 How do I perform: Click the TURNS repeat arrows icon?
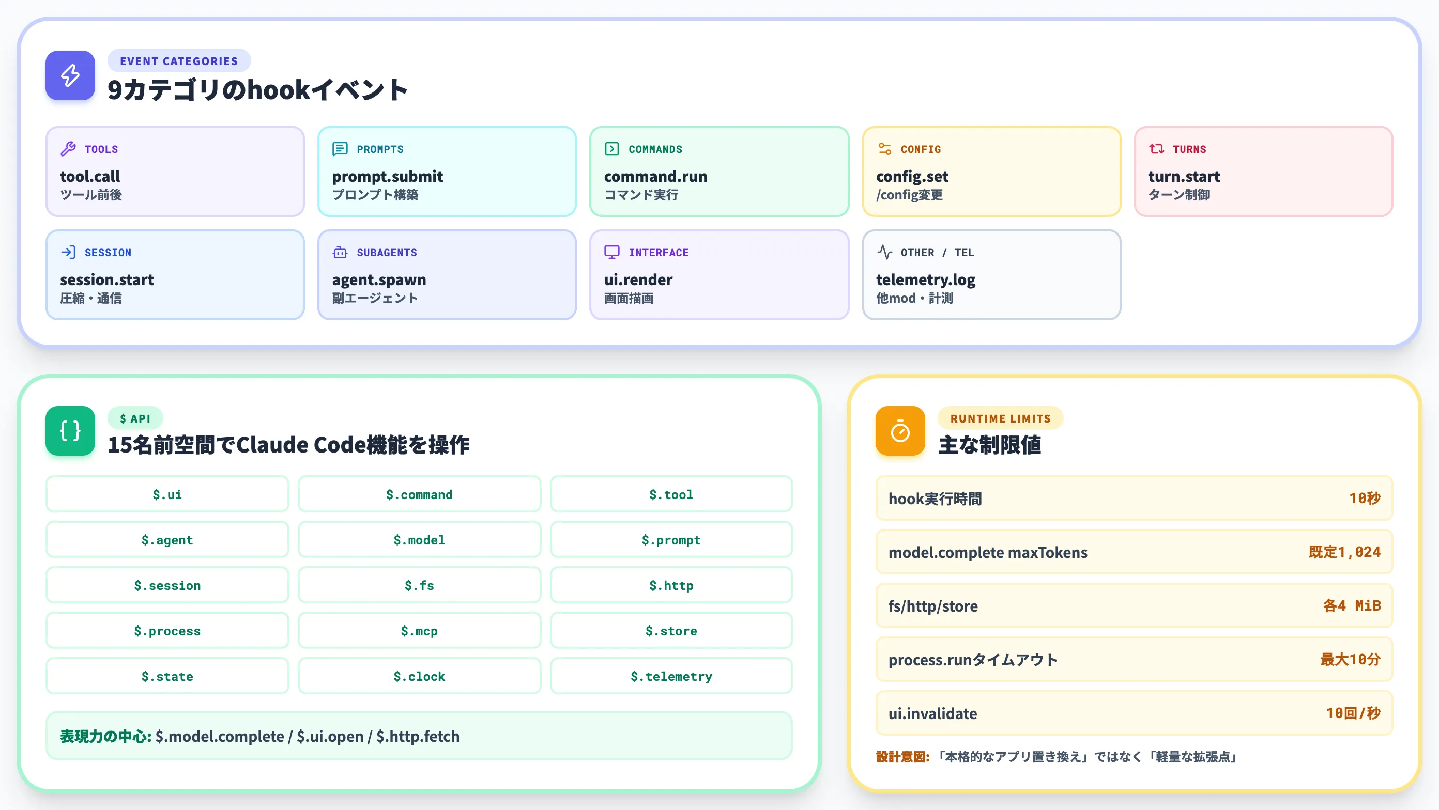(1156, 148)
